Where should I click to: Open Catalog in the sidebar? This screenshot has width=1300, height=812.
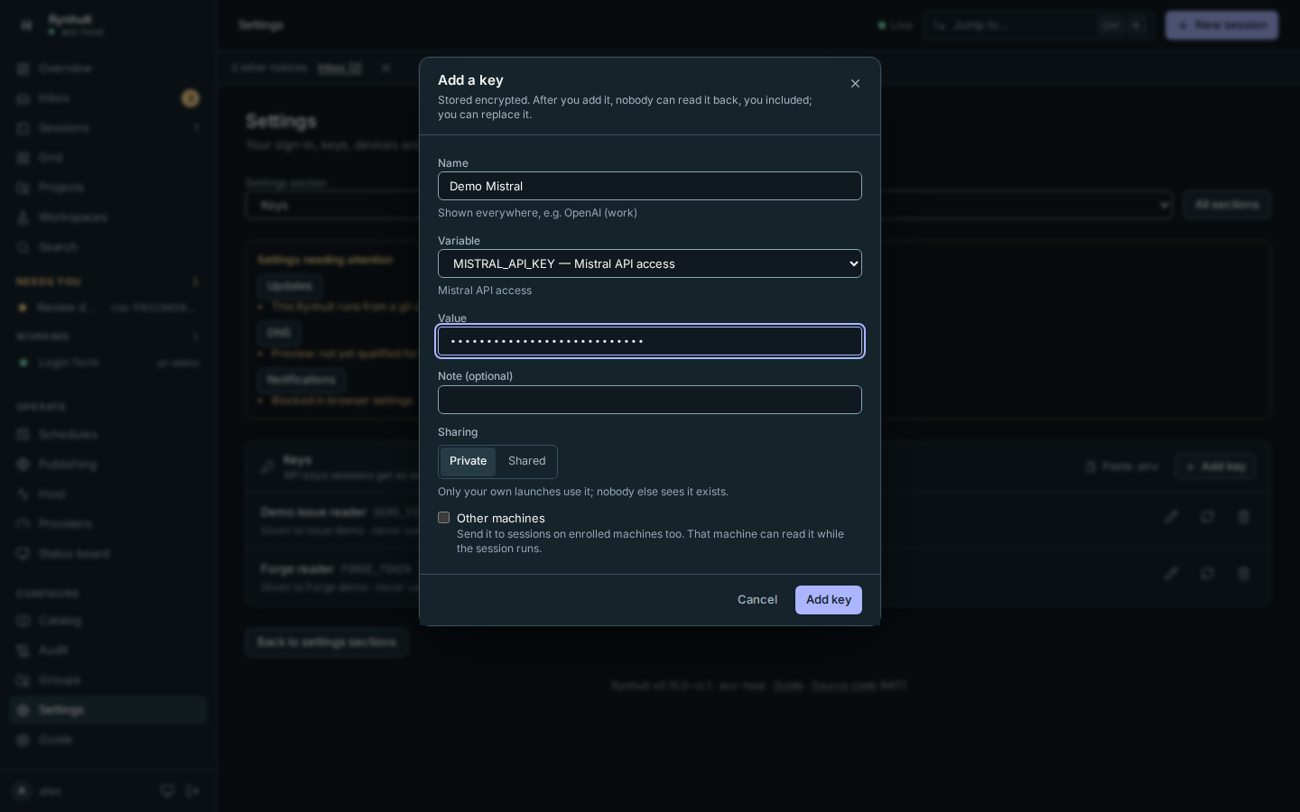[108, 621]
